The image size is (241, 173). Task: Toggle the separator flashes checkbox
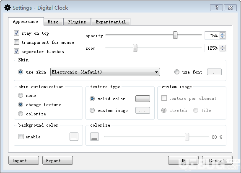16,51
